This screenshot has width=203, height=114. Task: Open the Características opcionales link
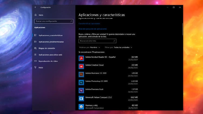[89, 24]
